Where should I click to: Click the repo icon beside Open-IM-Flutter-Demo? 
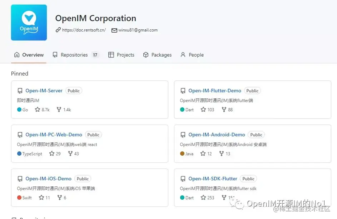click(183, 91)
